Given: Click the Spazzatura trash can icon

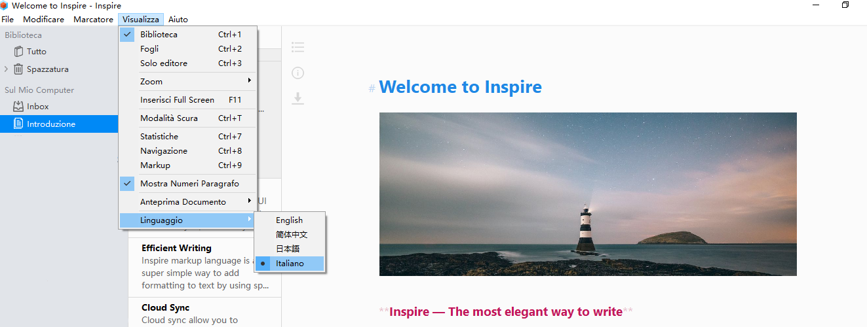Looking at the screenshot, I should click(x=18, y=69).
